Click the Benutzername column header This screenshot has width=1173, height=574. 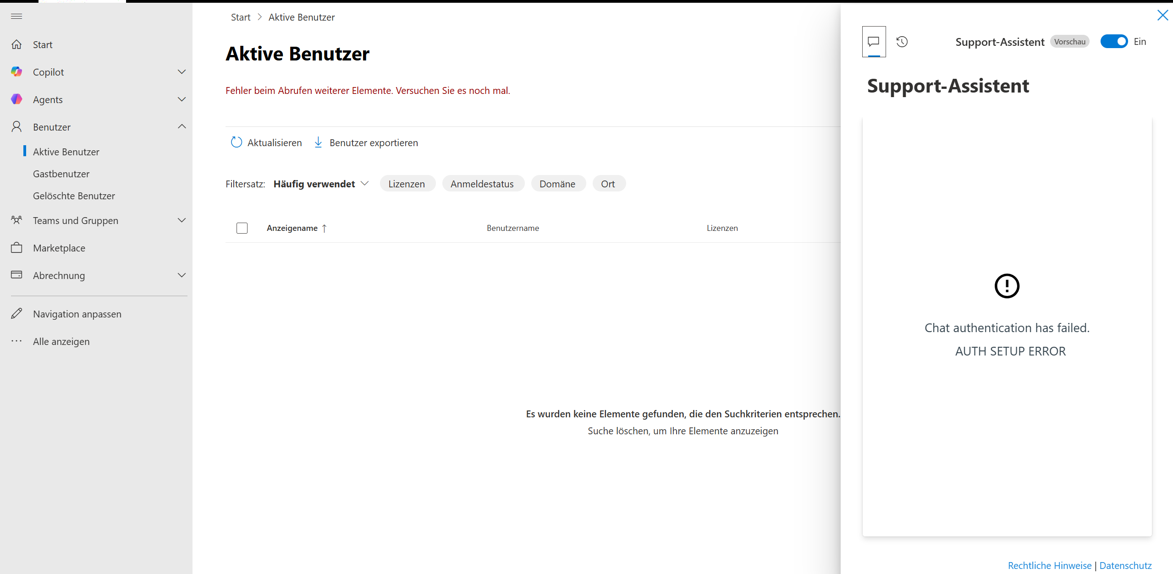(x=513, y=228)
